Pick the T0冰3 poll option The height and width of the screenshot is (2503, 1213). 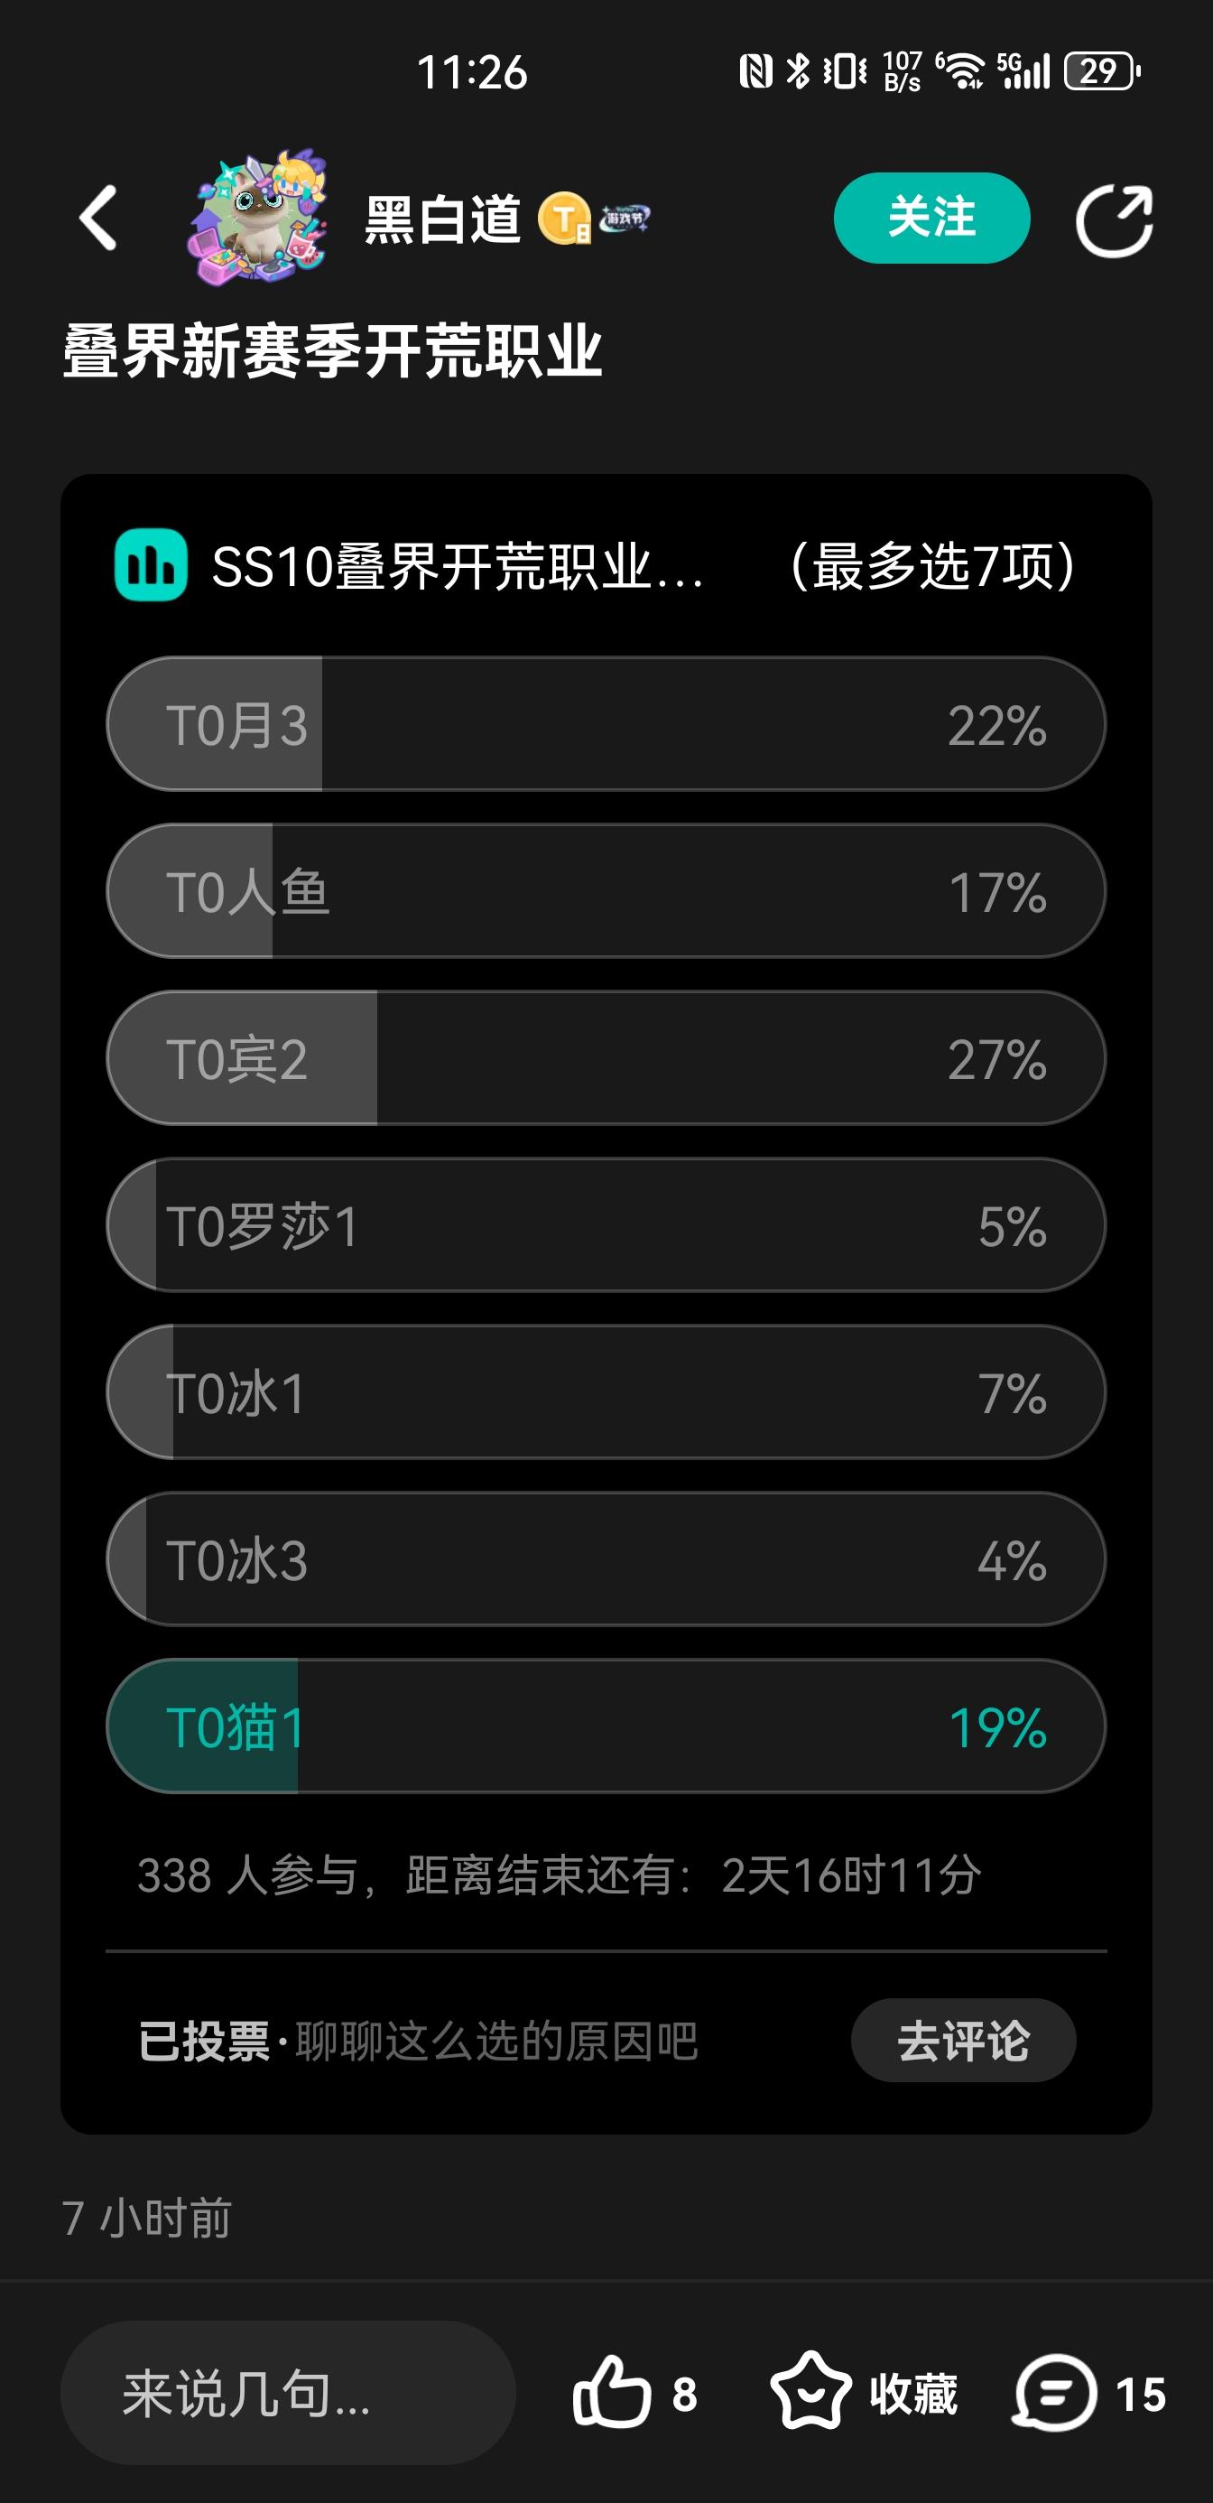(x=606, y=1559)
